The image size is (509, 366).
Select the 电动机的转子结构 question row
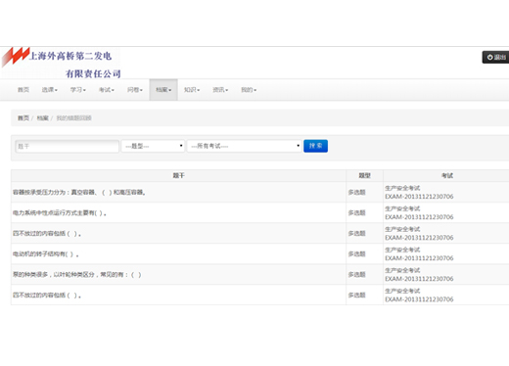(260, 253)
